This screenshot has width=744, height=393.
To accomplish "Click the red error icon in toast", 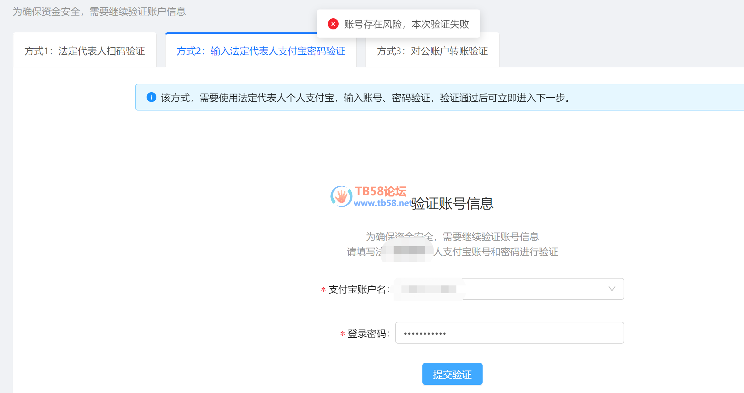I will (x=333, y=24).
